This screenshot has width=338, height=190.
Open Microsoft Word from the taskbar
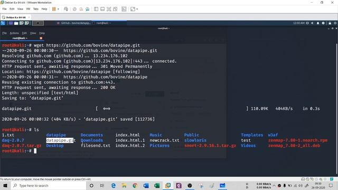[146, 185]
